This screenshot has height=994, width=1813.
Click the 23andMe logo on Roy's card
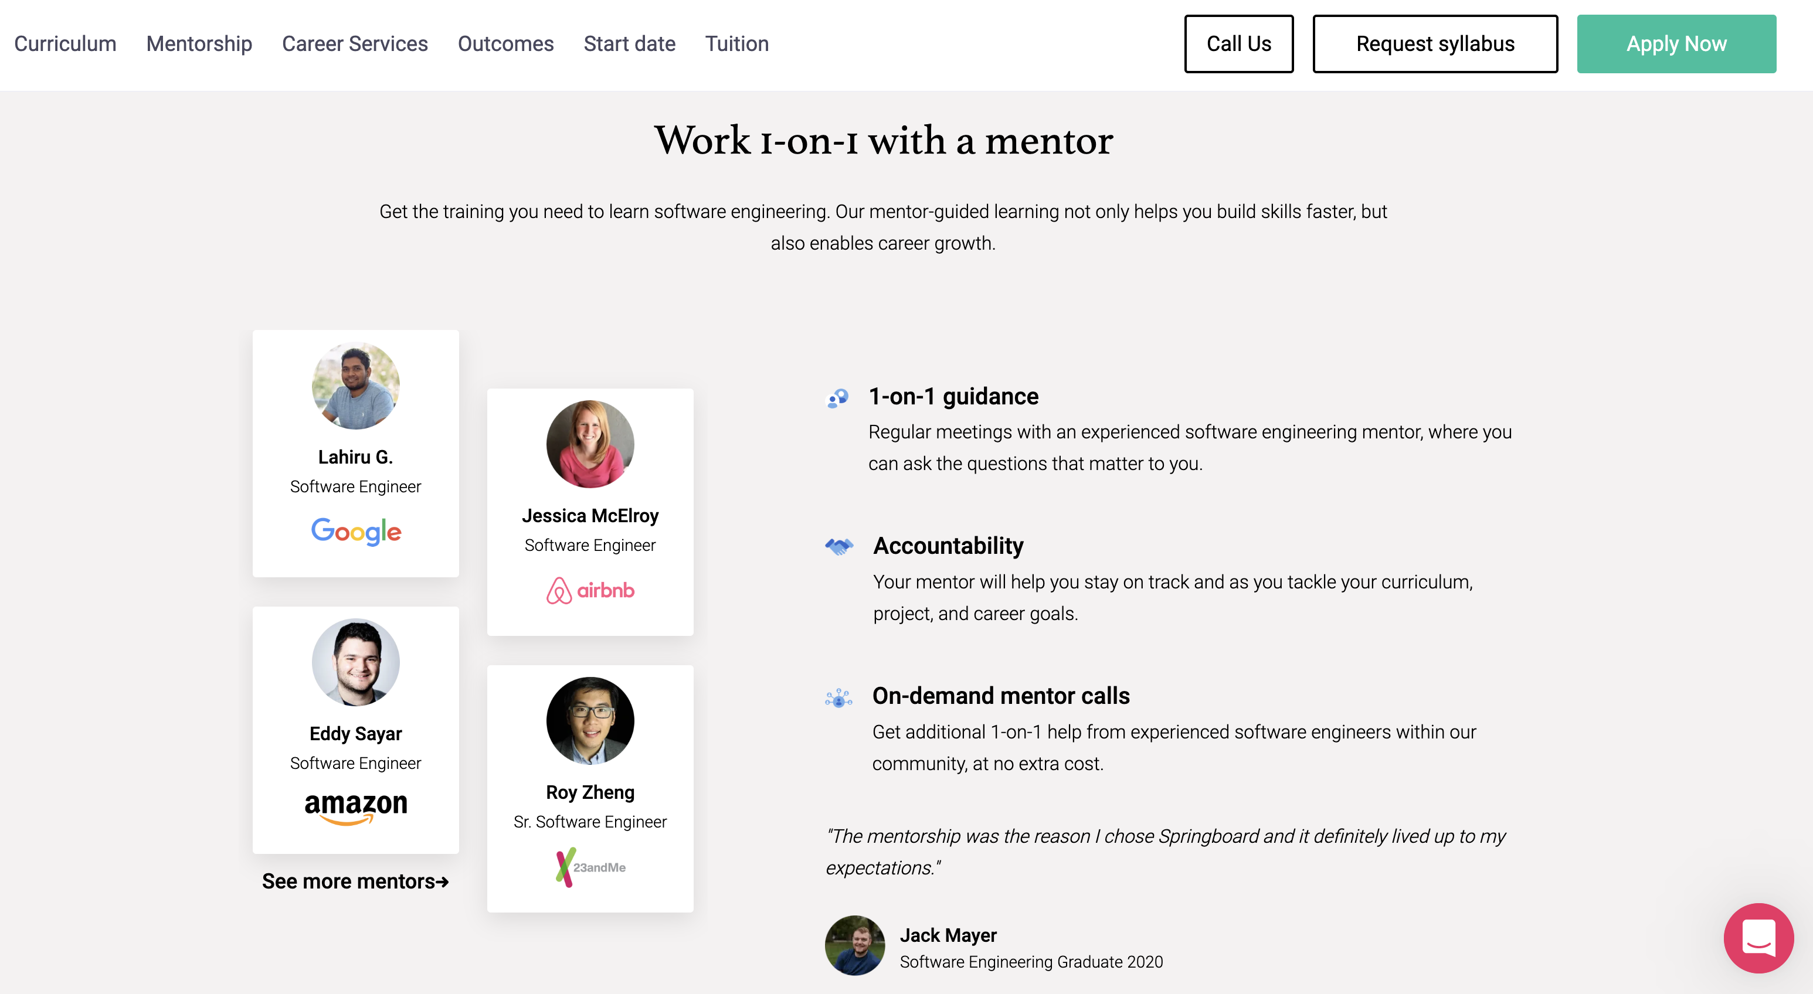pos(590,867)
